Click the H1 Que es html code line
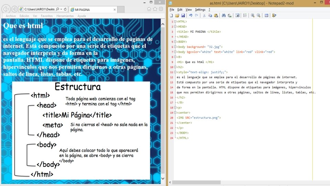Image resolution: width=330 pixels, height=186 pixels. tap(195, 62)
